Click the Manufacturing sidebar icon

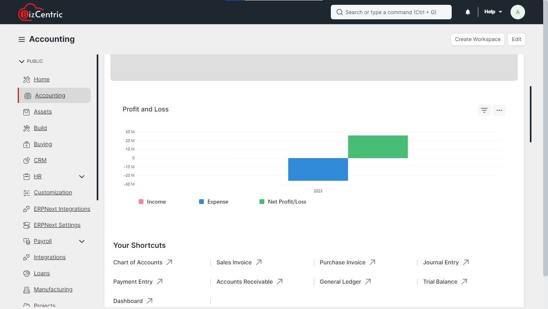pyautogui.click(x=27, y=290)
